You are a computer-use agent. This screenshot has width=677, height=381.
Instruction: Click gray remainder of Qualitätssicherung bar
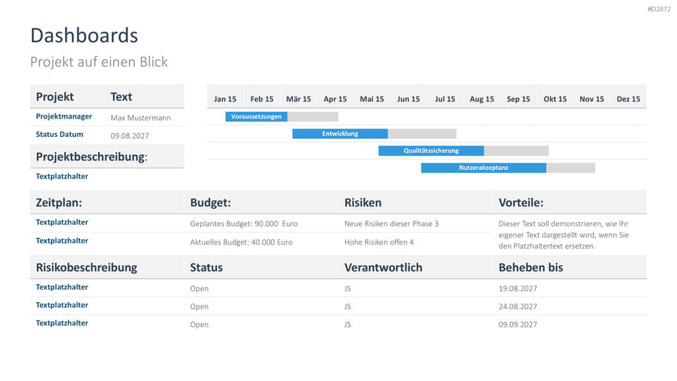[516, 151]
